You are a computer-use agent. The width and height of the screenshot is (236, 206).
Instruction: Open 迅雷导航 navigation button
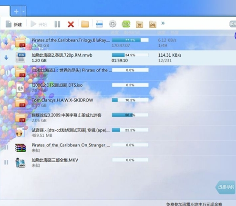(226, 187)
